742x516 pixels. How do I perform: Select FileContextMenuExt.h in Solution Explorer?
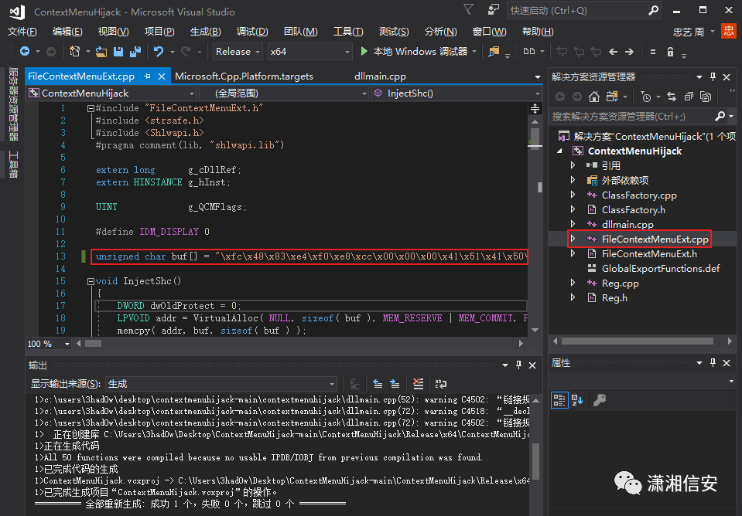[649, 253]
